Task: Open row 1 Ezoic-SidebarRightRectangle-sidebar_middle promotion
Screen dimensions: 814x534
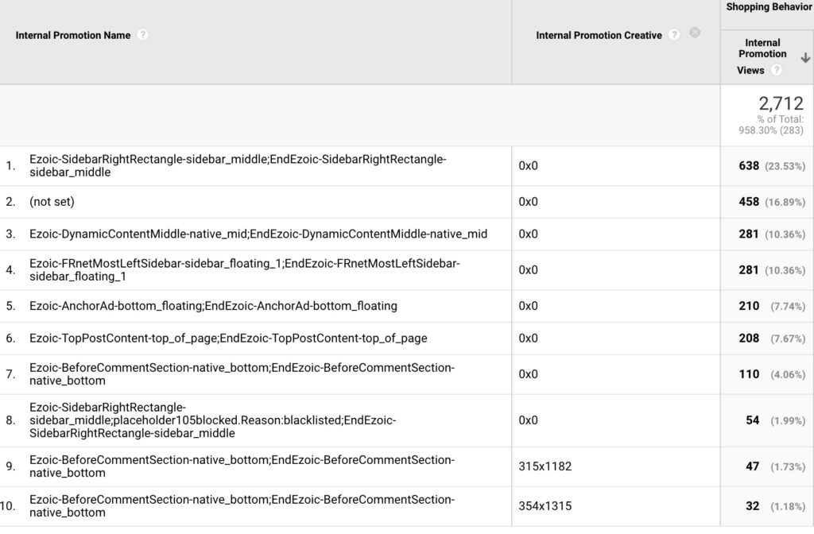Action: (238, 165)
